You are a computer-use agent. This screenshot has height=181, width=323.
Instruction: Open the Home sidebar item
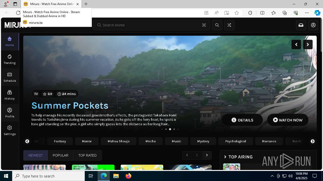point(10,41)
